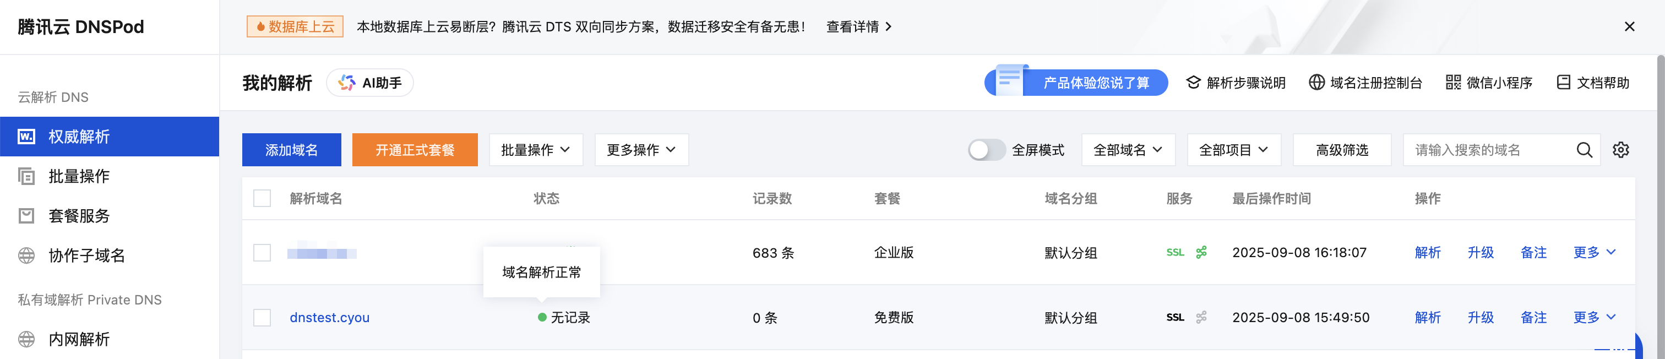Select the checkbox for dnstest.cyou row
The image size is (1665, 359).
click(262, 318)
